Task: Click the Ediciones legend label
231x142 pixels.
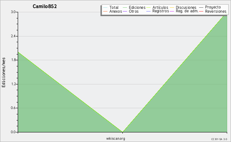Action: (137, 7)
